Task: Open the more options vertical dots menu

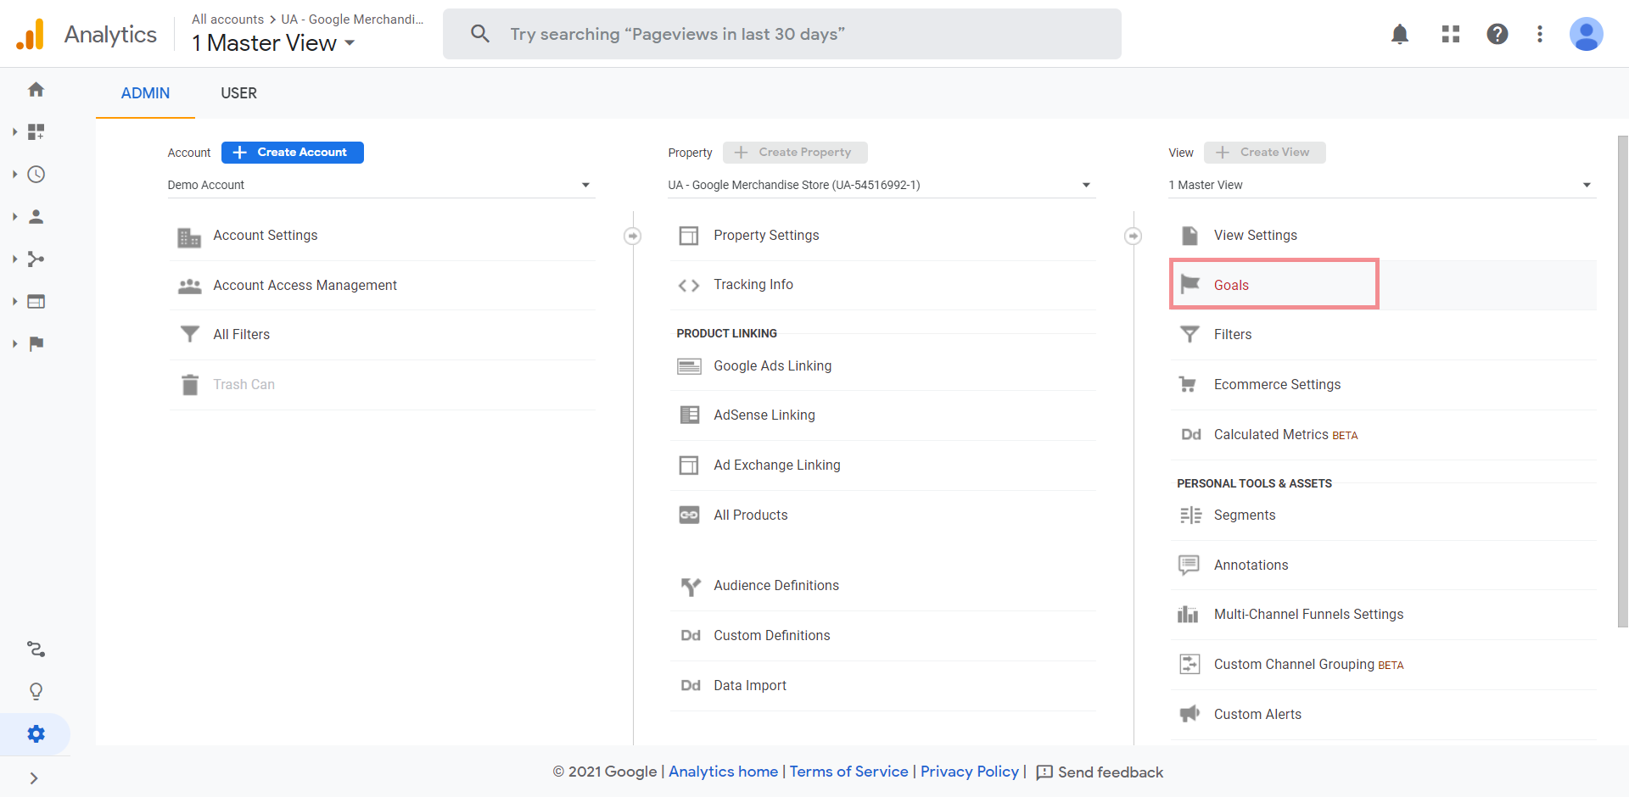Action: [x=1540, y=34]
